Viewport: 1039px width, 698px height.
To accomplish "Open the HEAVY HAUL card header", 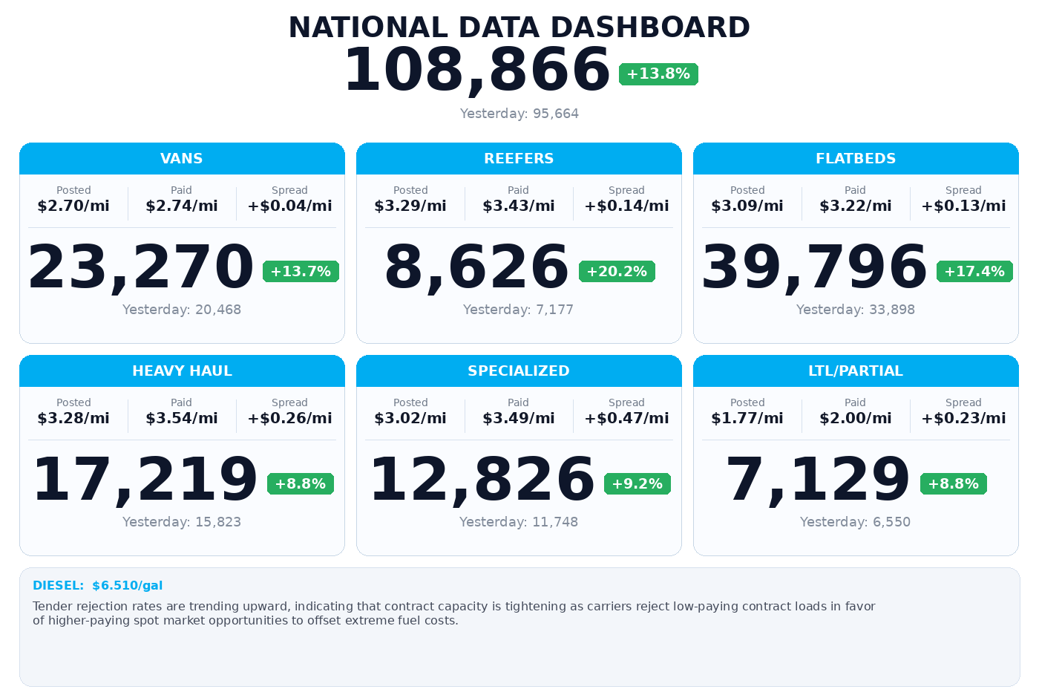I will click(182, 371).
